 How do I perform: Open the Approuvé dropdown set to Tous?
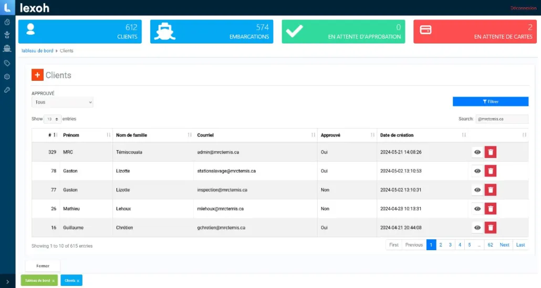click(x=62, y=102)
